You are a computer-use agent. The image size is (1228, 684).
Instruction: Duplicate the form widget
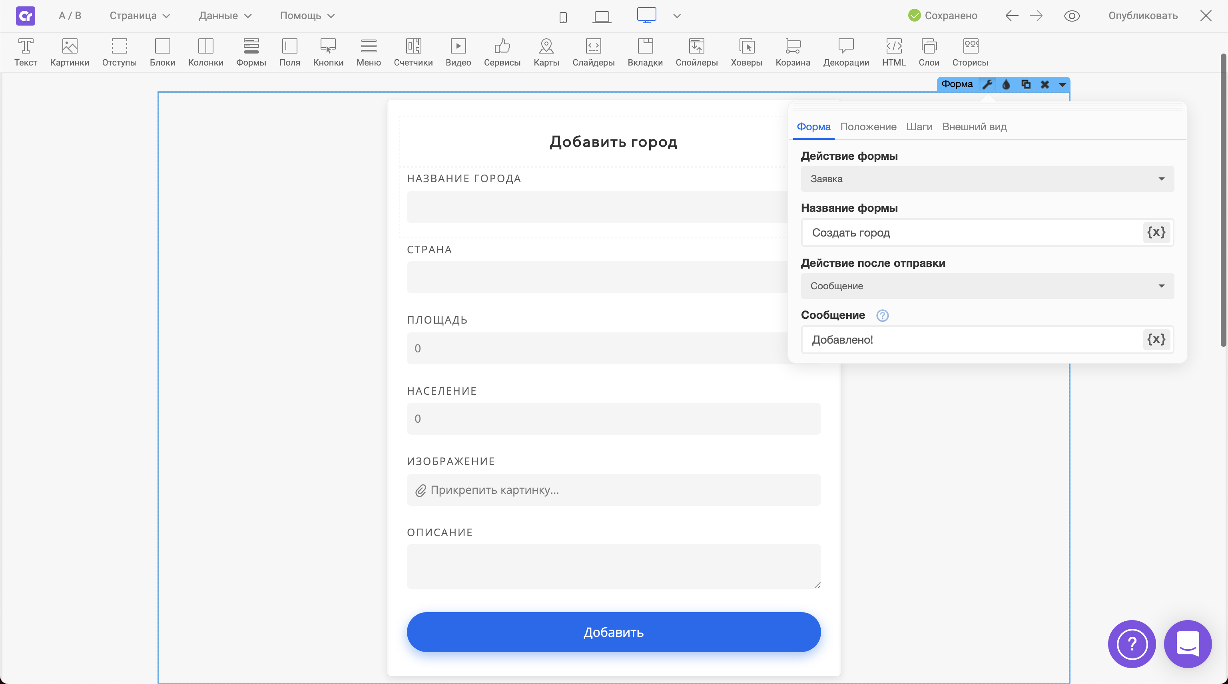[x=1026, y=84]
